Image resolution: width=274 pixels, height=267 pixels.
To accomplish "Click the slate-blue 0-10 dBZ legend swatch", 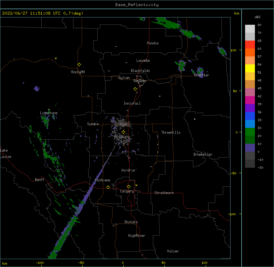I will [250, 148].
